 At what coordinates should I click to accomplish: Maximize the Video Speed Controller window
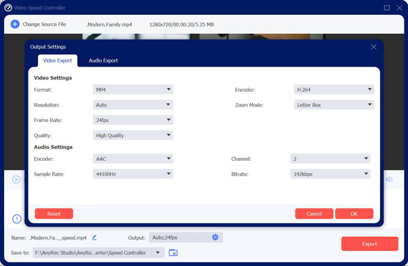click(x=387, y=7)
